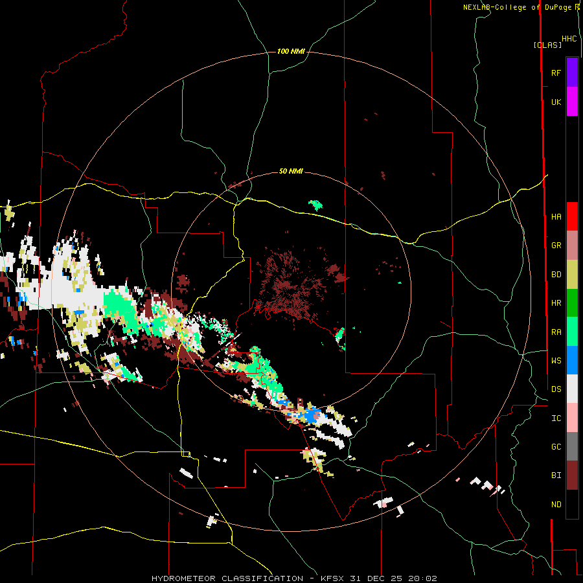
Task: Click the GC gray legend swatch
Action: [x=572, y=446]
